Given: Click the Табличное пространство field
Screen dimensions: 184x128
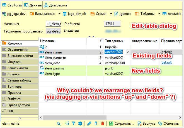Looking at the screenshot, I should [x=53, y=31].
